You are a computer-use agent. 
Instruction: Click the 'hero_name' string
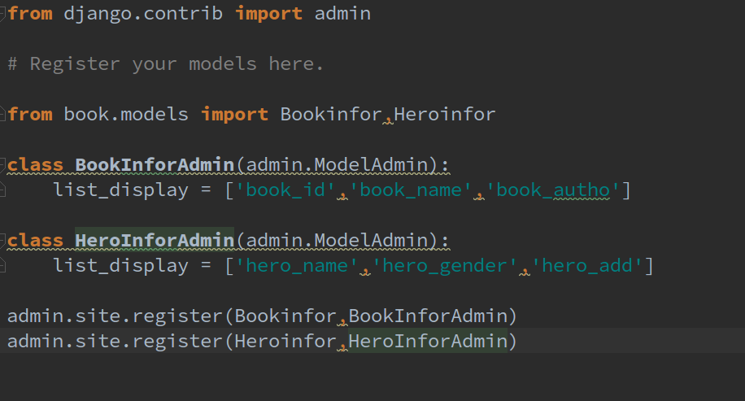297,266
